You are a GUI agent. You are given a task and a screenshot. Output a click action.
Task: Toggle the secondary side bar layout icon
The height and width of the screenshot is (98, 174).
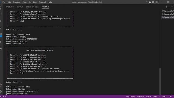click(153, 2)
